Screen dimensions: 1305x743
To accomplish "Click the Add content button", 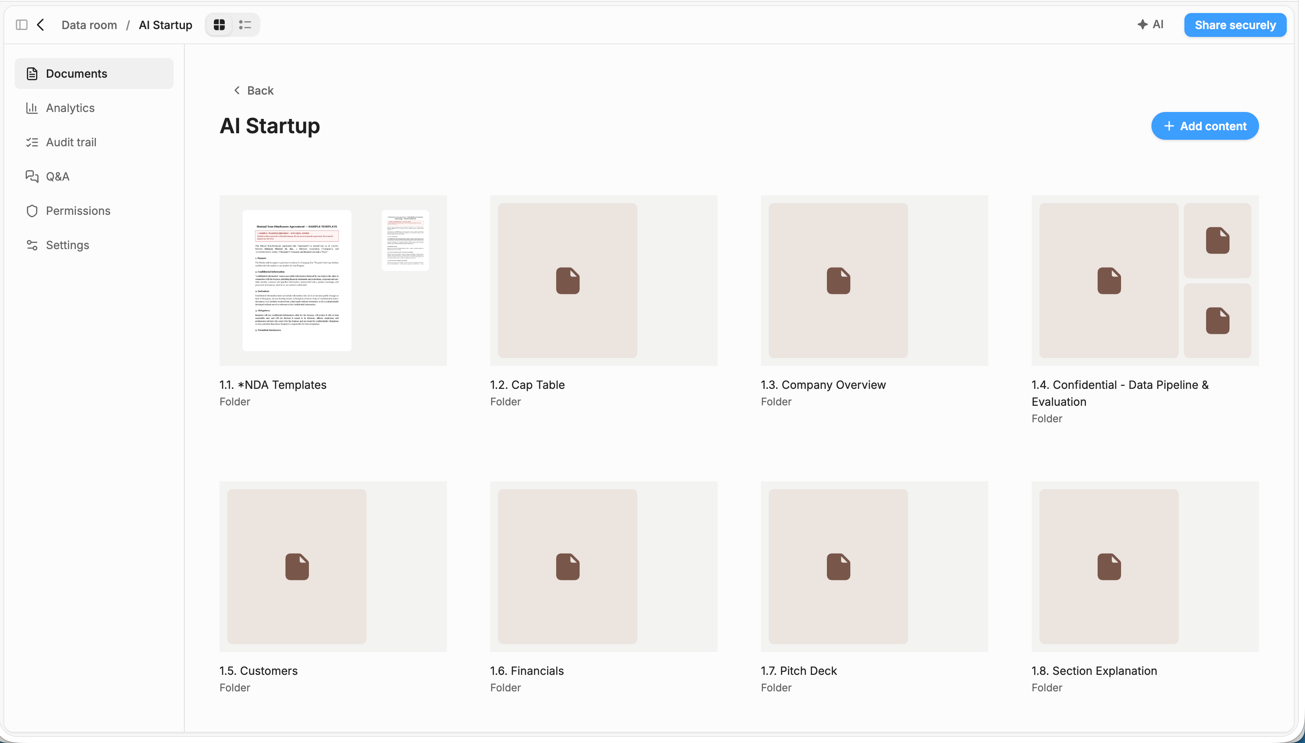I will 1204,126.
